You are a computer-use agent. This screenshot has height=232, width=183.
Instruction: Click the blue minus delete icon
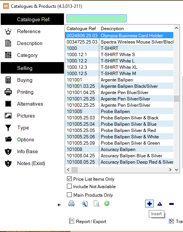pyautogui.click(x=171, y=204)
